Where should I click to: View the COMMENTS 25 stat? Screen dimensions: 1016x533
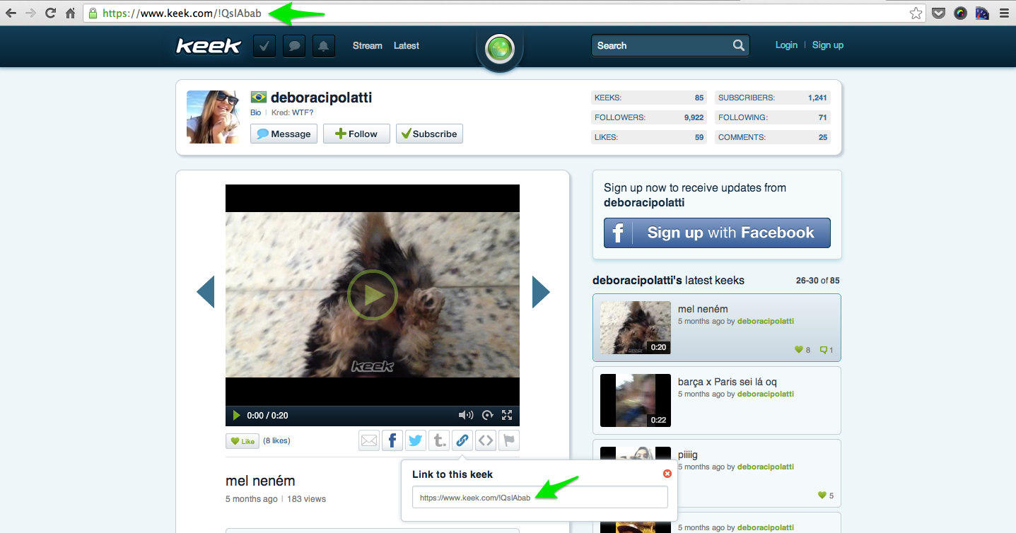(773, 138)
